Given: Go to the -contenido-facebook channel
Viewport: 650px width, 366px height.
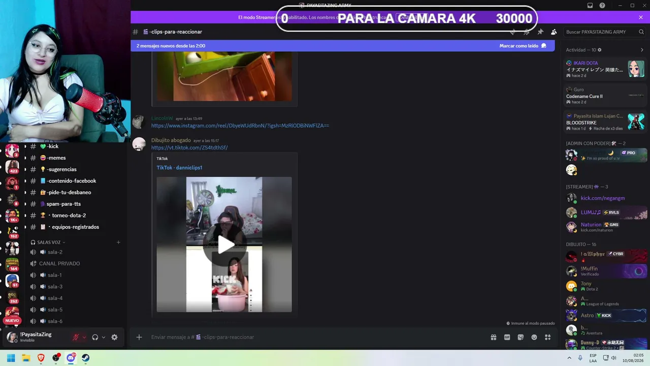Looking at the screenshot, I should coord(76,181).
